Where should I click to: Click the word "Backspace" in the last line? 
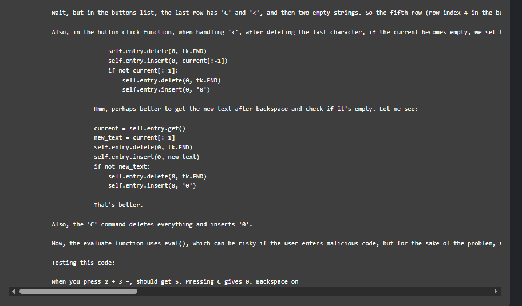pos(272,281)
